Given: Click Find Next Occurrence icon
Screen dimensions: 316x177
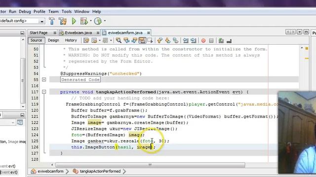Looking at the screenshot, I should (134, 40).
